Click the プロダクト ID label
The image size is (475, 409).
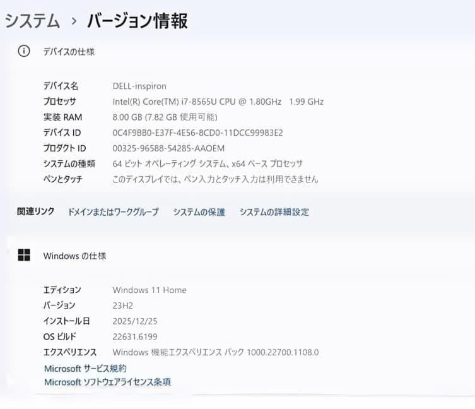click(64, 148)
